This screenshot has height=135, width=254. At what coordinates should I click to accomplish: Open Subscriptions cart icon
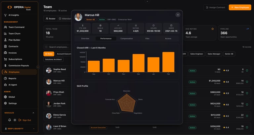pyautogui.click(x=5, y=59)
